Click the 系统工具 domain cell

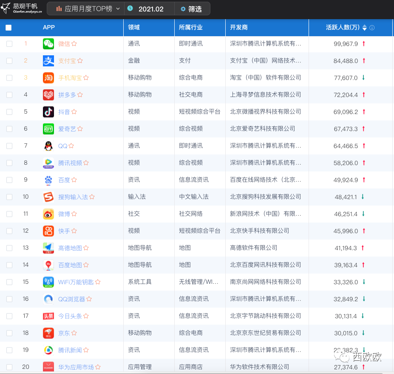point(140,282)
